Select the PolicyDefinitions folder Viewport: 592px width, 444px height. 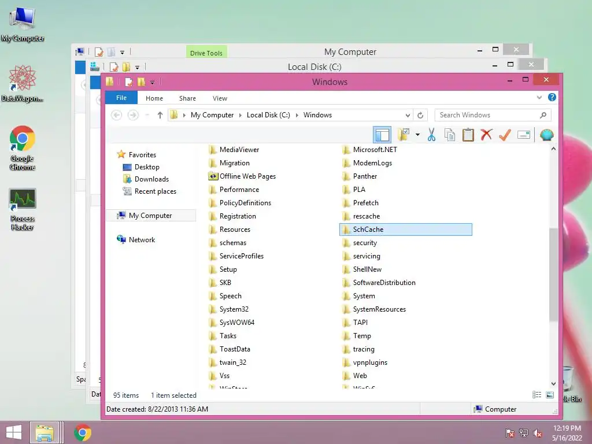tap(245, 203)
